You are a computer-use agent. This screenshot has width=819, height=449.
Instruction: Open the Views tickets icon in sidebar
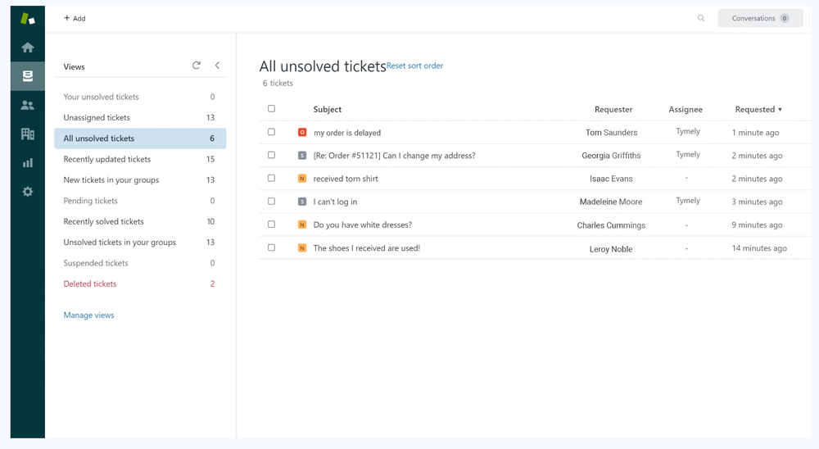28,76
